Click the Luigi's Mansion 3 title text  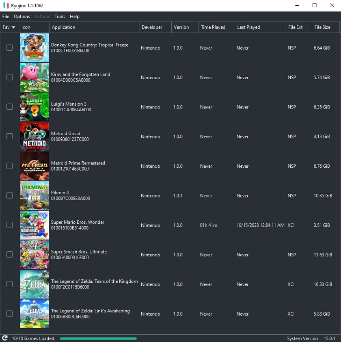click(69, 104)
